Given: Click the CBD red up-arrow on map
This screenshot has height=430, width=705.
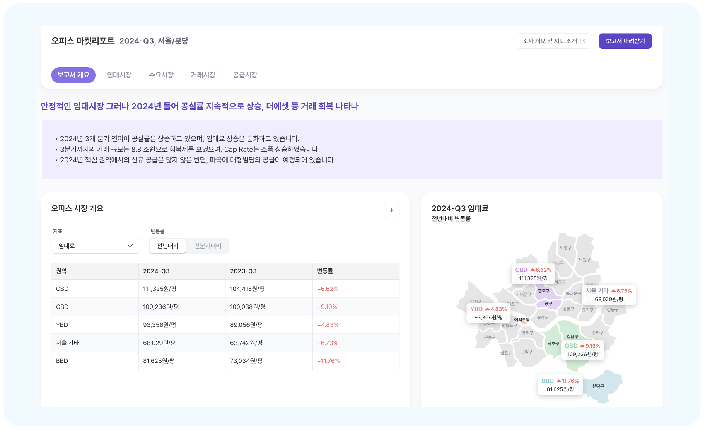Looking at the screenshot, I should coord(533,270).
